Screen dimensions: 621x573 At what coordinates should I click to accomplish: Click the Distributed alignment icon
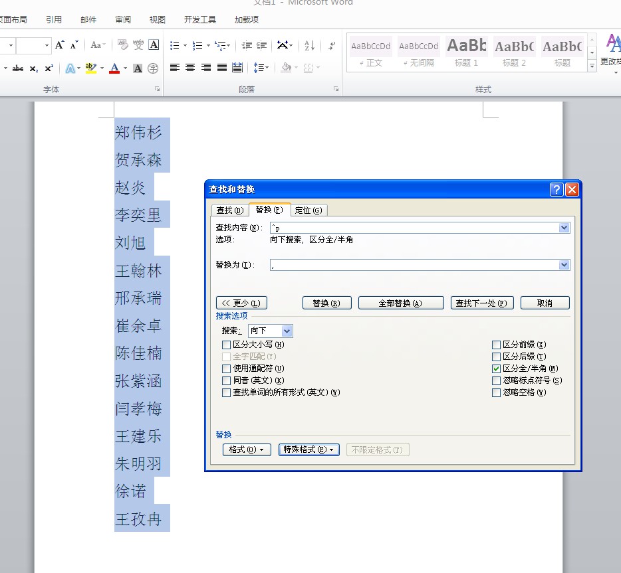tap(237, 68)
